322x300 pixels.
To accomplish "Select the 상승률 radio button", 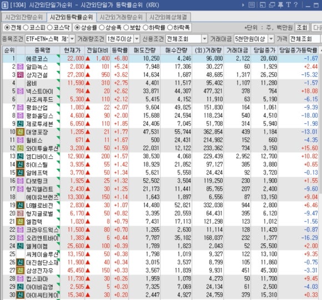I will click(x=77, y=28).
